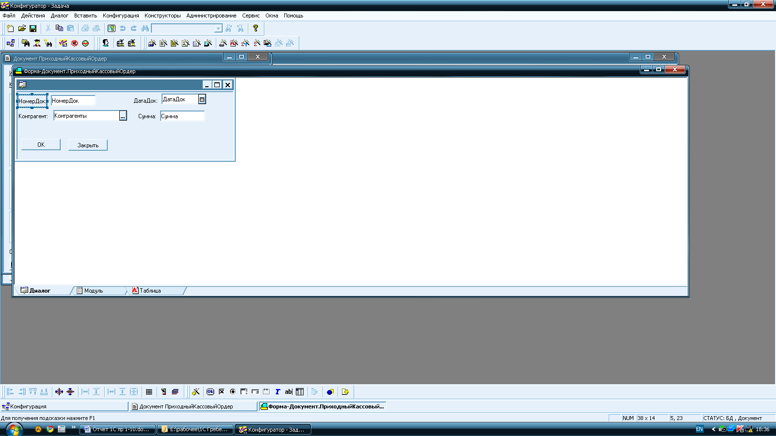Click the blue ball icon in bottom toolbar
776x436 pixels.
click(330, 392)
